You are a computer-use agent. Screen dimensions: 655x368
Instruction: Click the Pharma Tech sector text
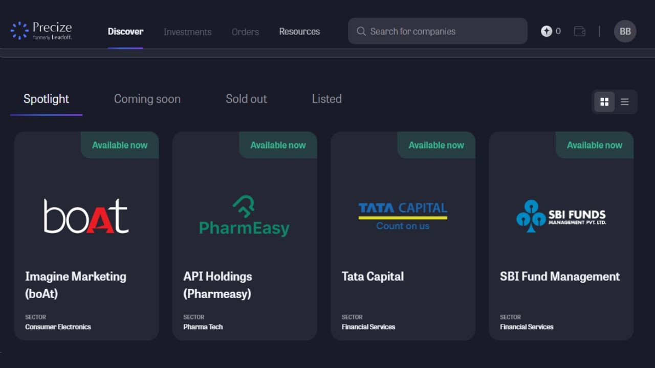(x=203, y=327)
